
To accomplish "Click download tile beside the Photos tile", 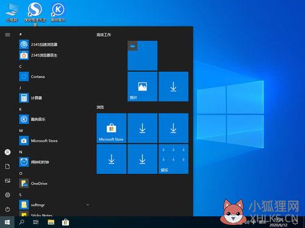I will (173, 86).
